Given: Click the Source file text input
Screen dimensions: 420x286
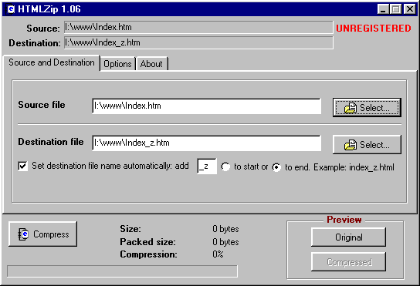Looking at the screenshot, I should (206, 106).
